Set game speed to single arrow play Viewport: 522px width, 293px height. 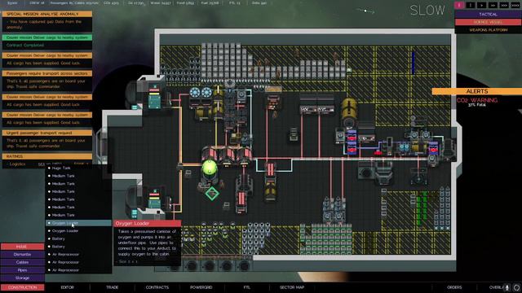(481, 5)
